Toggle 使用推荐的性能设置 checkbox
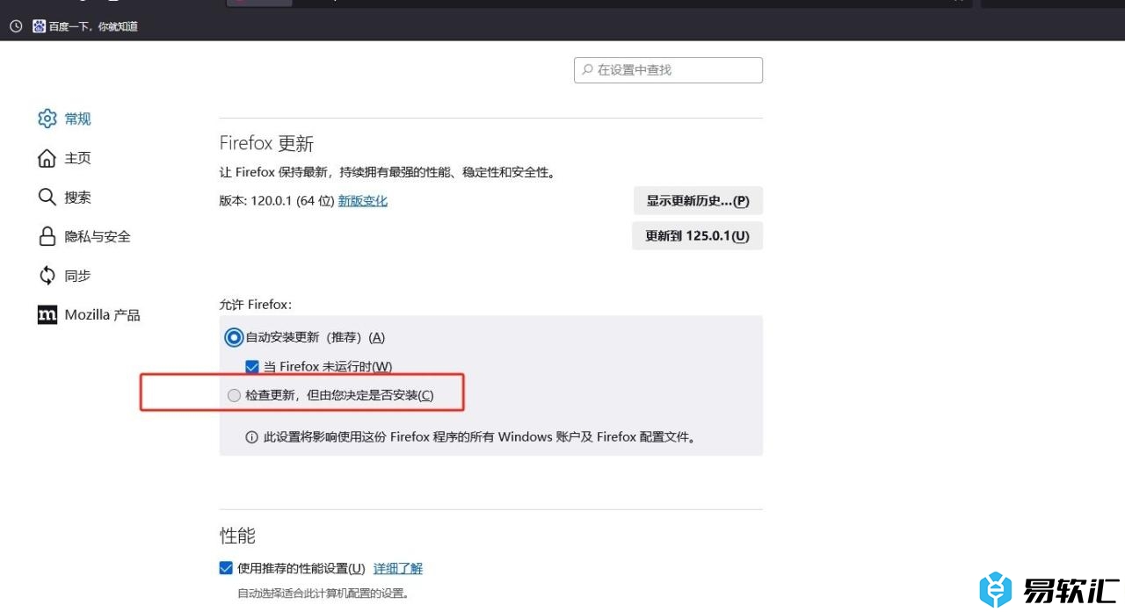Screen dimensions: 1125x612 click(226, 568)
